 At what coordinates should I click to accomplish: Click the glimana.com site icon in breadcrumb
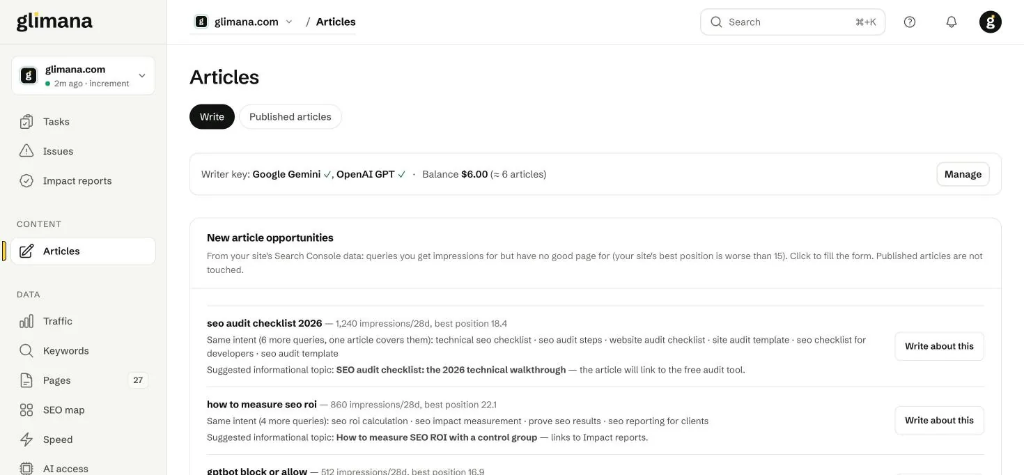(x=201, y=22)
